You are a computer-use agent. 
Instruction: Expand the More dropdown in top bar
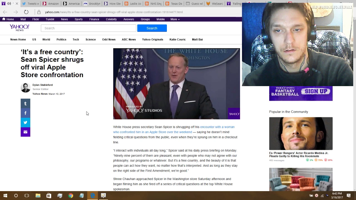175,19
